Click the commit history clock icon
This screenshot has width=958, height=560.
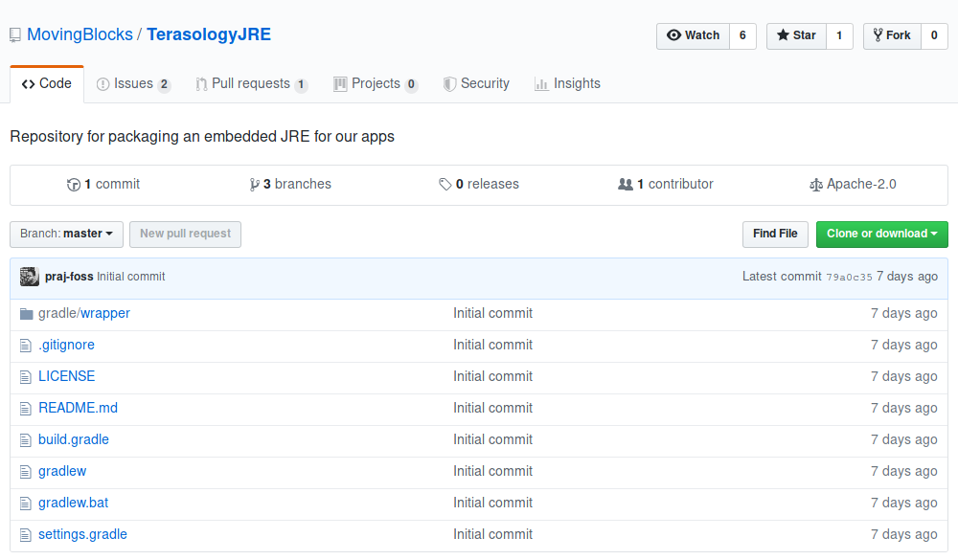point(74,185)
